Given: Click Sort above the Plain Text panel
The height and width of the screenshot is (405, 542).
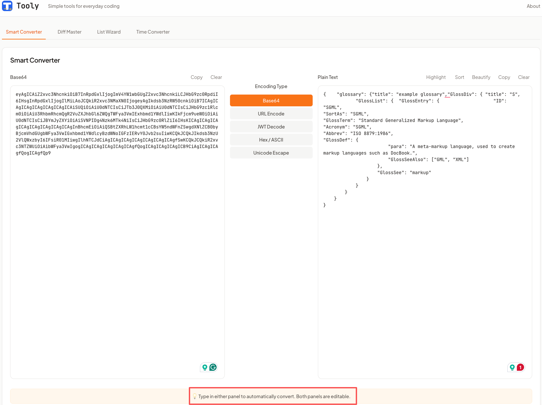Looking at the screenshot, I should pyautogui.click(x=459, y=77).
